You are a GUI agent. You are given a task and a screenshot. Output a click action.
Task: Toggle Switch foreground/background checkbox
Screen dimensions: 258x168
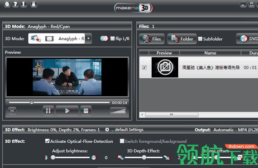tap(122, 141)
